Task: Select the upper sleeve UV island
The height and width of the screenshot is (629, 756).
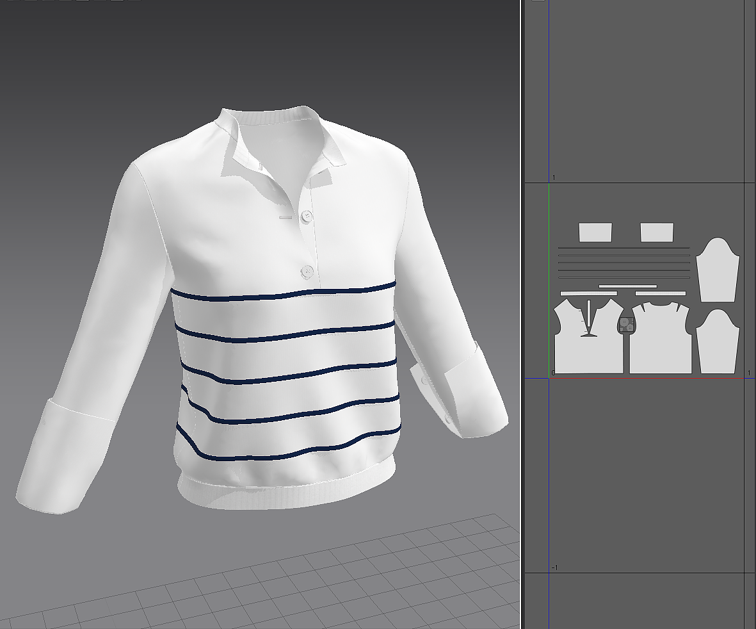Action: (718, 269)
